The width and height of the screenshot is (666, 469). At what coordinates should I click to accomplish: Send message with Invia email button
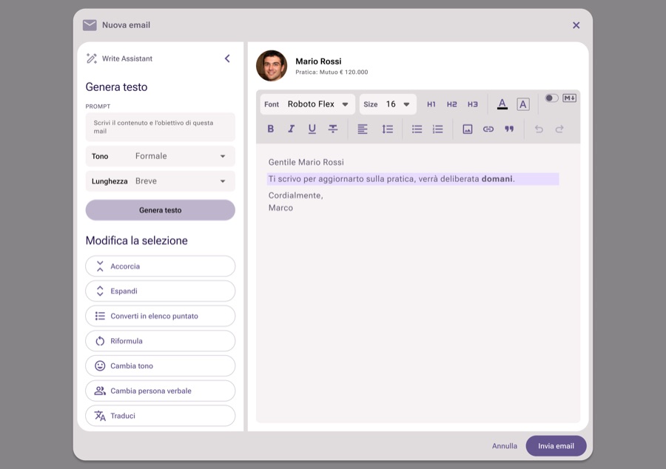point(556,446)
